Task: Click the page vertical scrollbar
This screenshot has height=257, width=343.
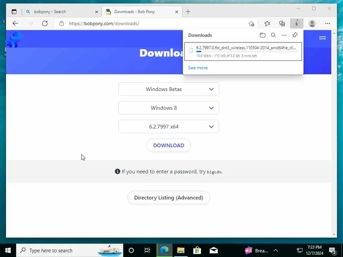Action: (x=334, y=134)
